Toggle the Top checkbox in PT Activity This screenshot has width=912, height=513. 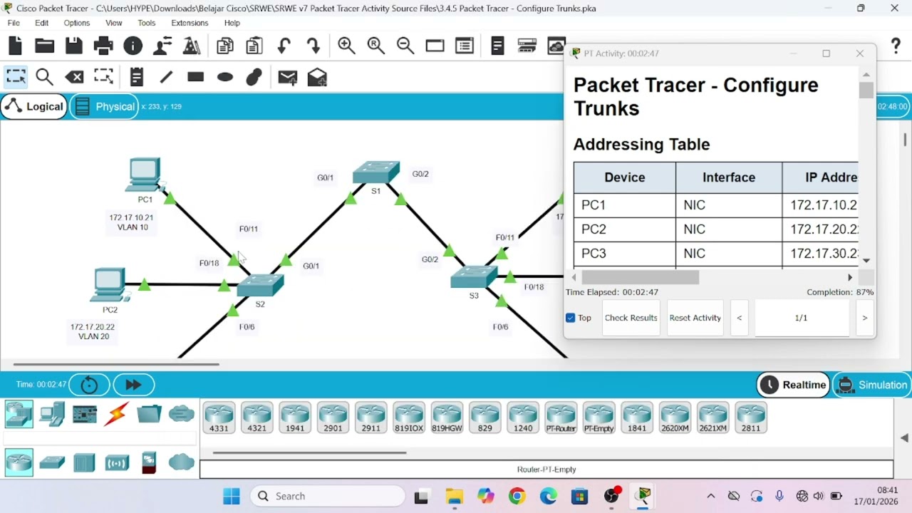[570, 318]
